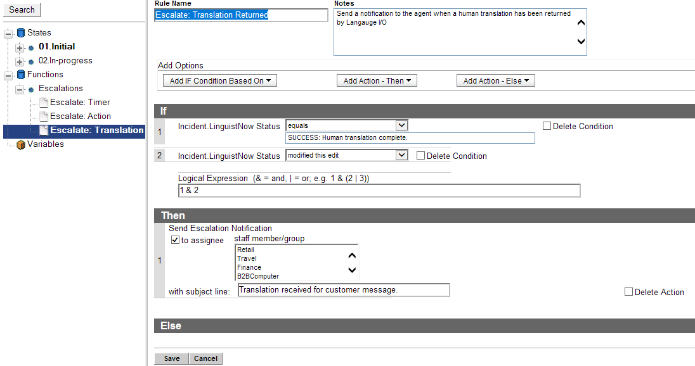The height and width of the screenshot is (366, 695).
Task: Click the Variables box icon
Action: click(21, 144)
